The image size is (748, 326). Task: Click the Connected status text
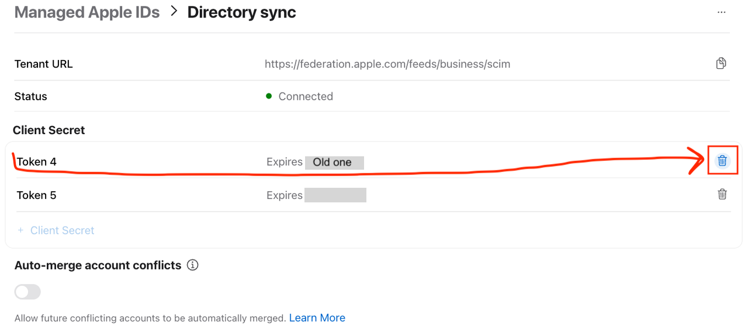[x=306, y=96]
